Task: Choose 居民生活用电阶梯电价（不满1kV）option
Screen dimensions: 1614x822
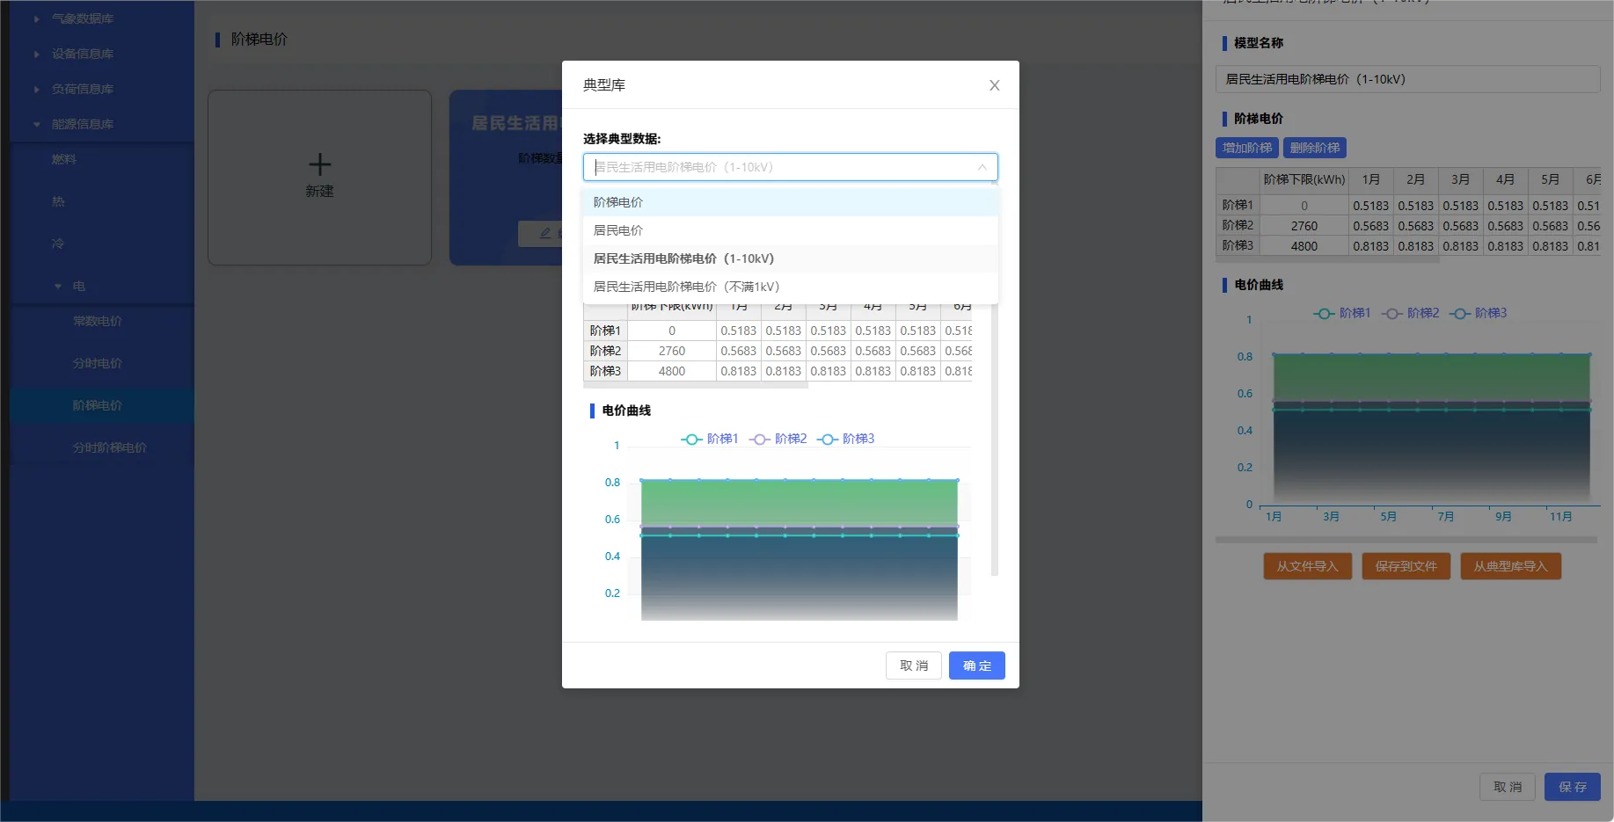Action: pos(790,287)
